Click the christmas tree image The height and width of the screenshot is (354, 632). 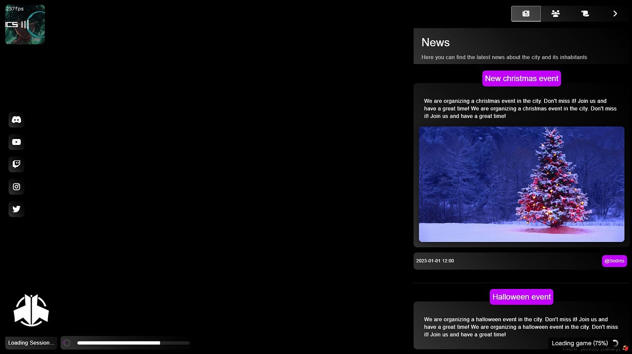[521, 184]
